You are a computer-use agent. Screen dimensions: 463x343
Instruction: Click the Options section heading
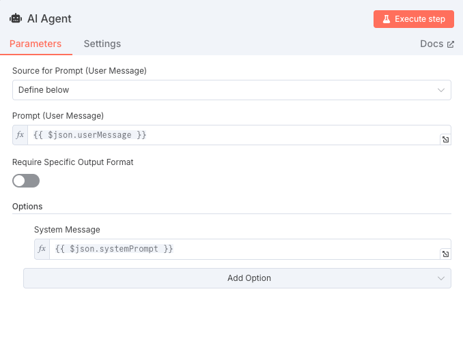(27, 206)
